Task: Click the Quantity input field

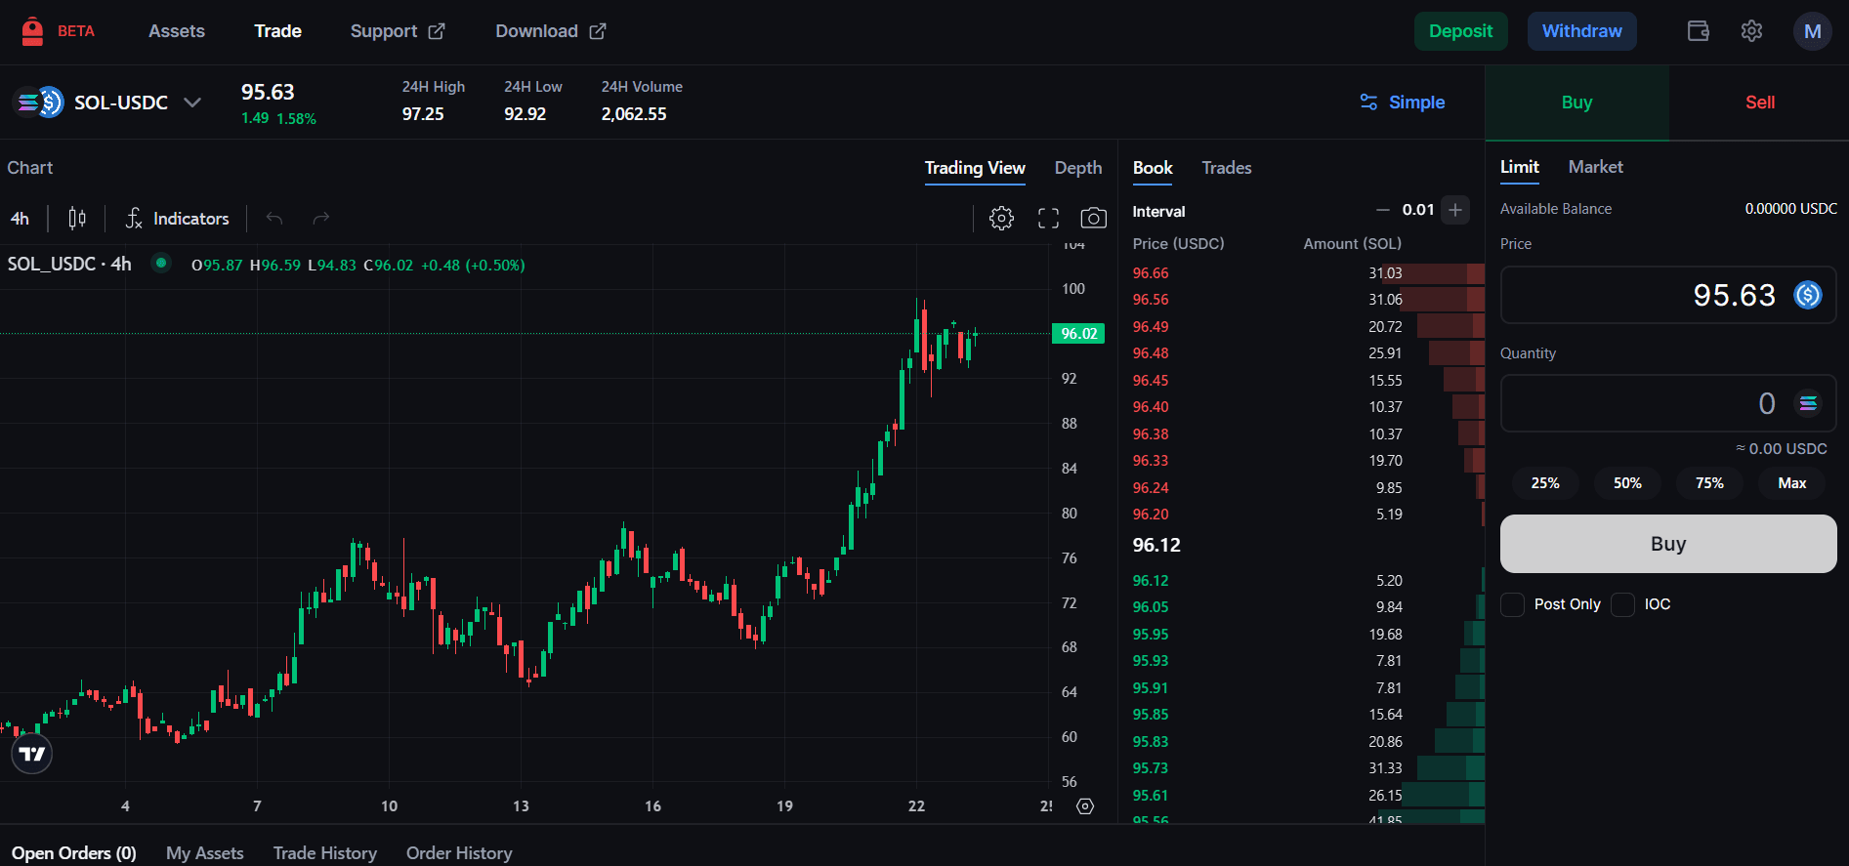Action: pyautogui.click(x=1668, y=403)
